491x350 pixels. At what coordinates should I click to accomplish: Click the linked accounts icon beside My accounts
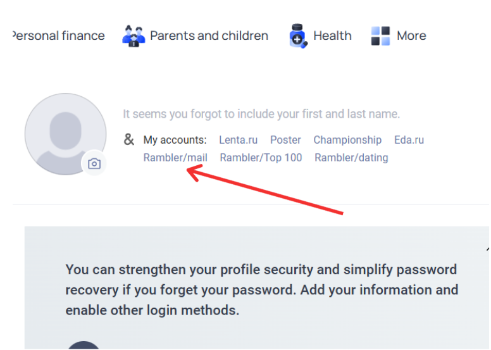pos(129,139)
